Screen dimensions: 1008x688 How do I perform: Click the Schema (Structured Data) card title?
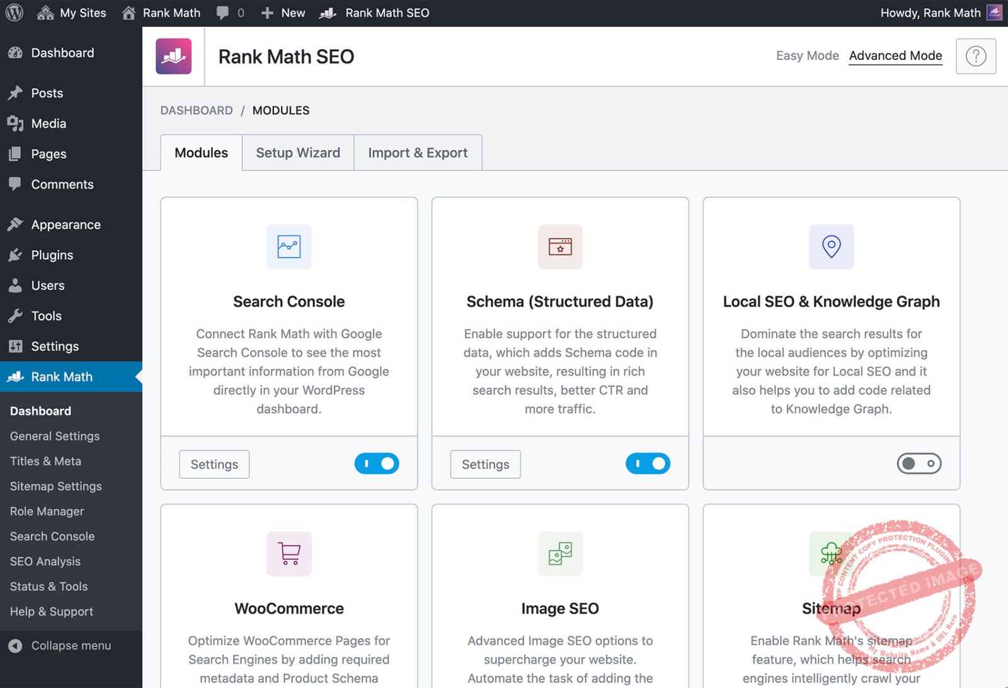[x=560, y=302]
